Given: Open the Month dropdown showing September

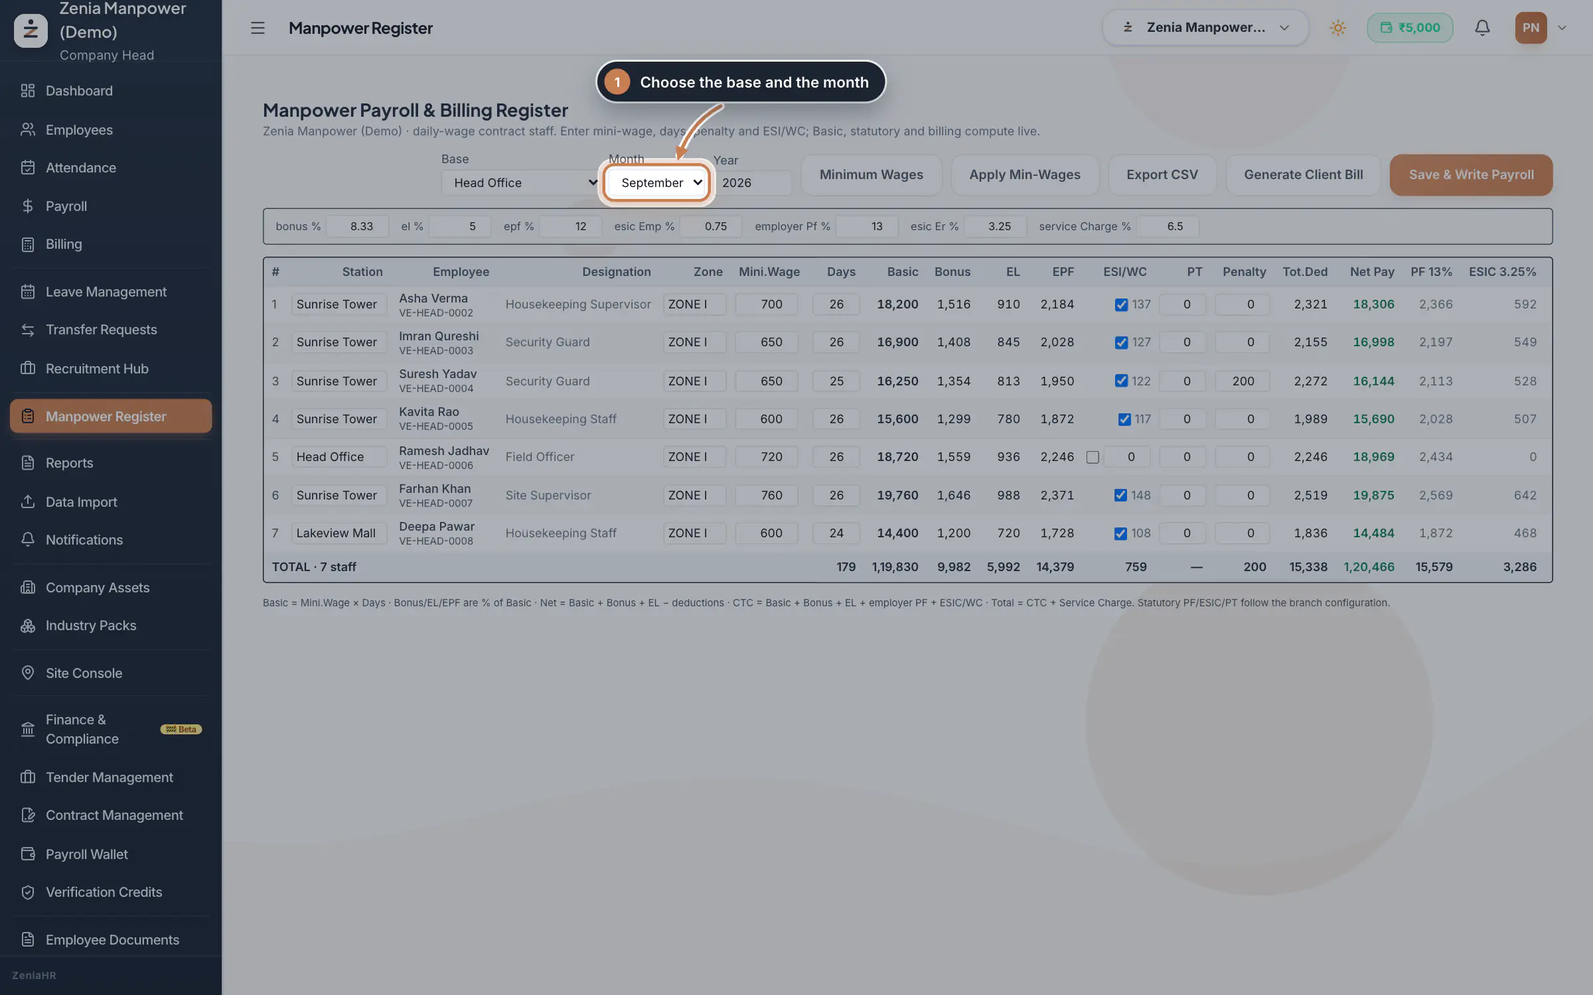Looking at the screenshot, I should point(657,182).
